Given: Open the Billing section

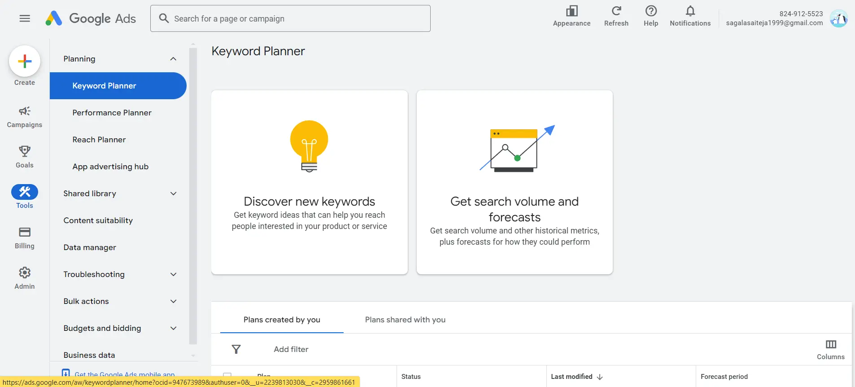Looking at the screenshot, I should (25, 238).
